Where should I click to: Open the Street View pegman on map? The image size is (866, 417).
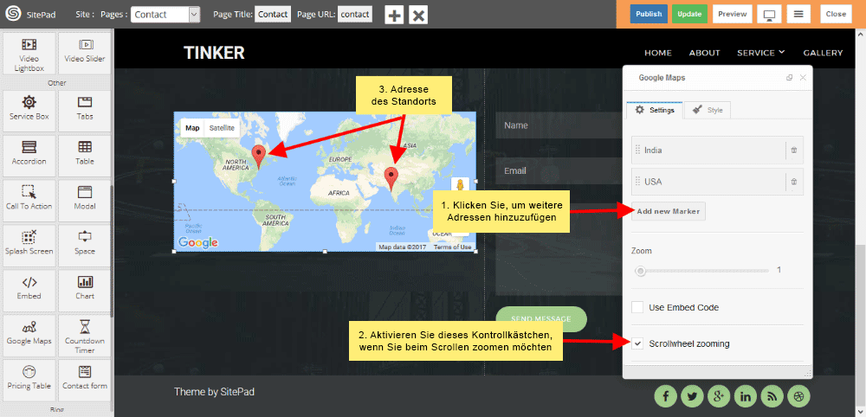460,186
